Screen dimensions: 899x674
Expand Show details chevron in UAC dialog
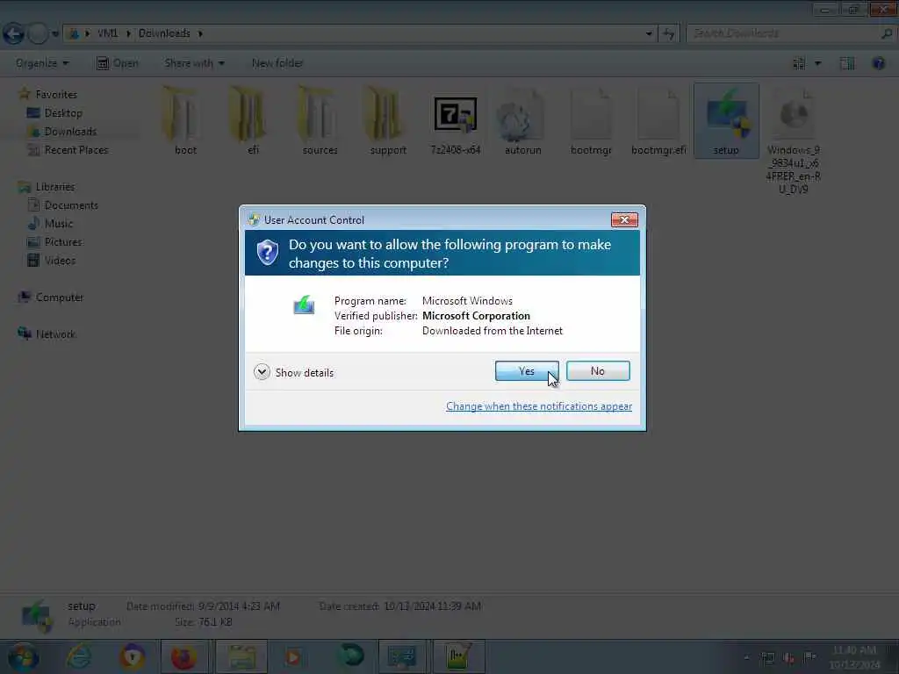pos(262,372)
